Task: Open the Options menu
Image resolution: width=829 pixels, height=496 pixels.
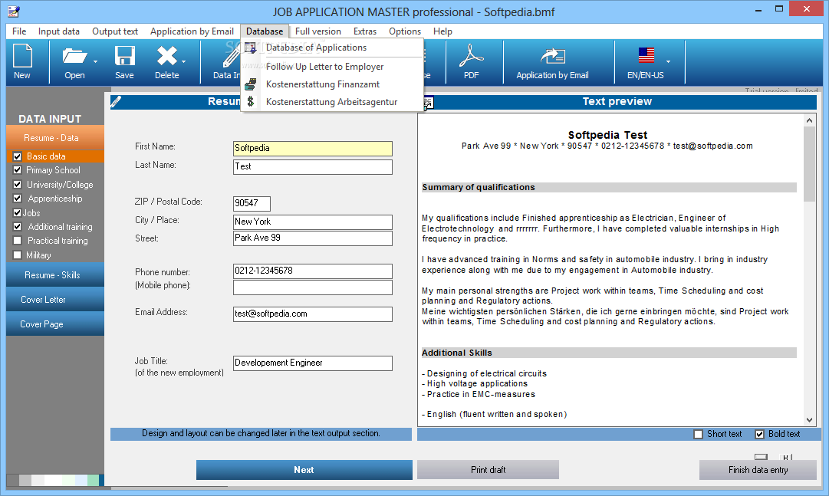Action: (x=405, y=31)
